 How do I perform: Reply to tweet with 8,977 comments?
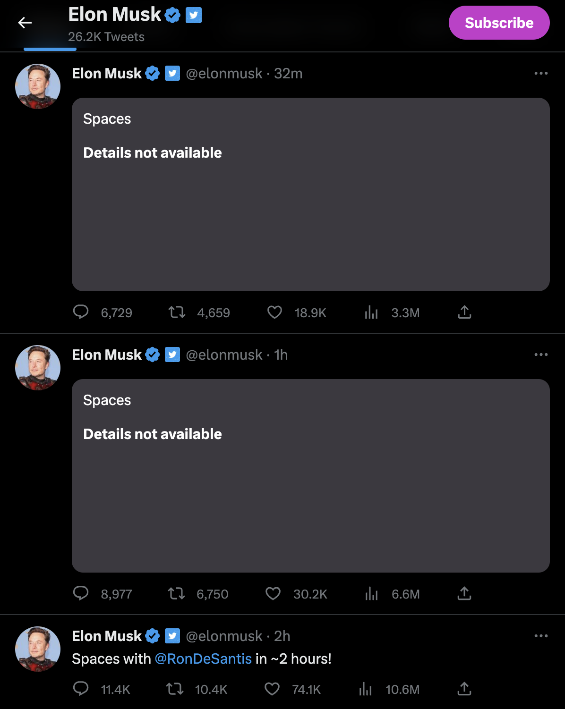(81, 593)
